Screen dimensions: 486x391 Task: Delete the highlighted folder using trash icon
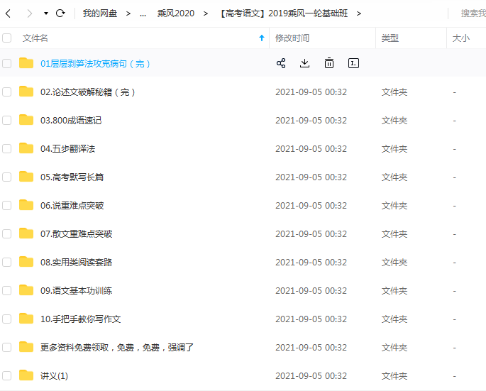coord(329,63)
